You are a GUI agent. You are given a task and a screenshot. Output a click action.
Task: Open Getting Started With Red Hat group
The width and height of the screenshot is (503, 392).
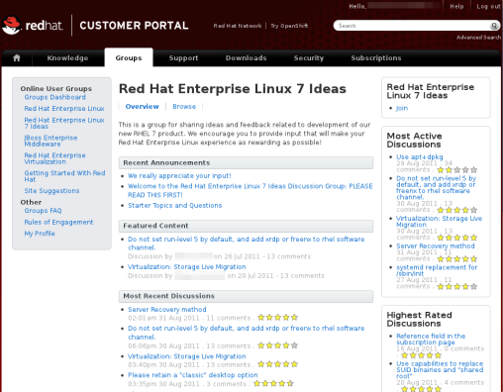point(64,176)
